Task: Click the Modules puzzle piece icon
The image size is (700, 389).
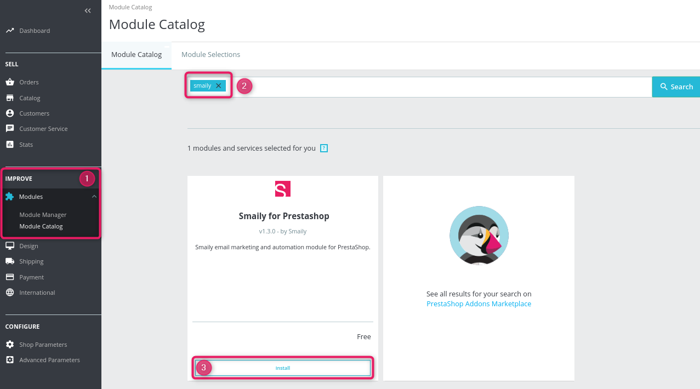Action: [9, 197]
